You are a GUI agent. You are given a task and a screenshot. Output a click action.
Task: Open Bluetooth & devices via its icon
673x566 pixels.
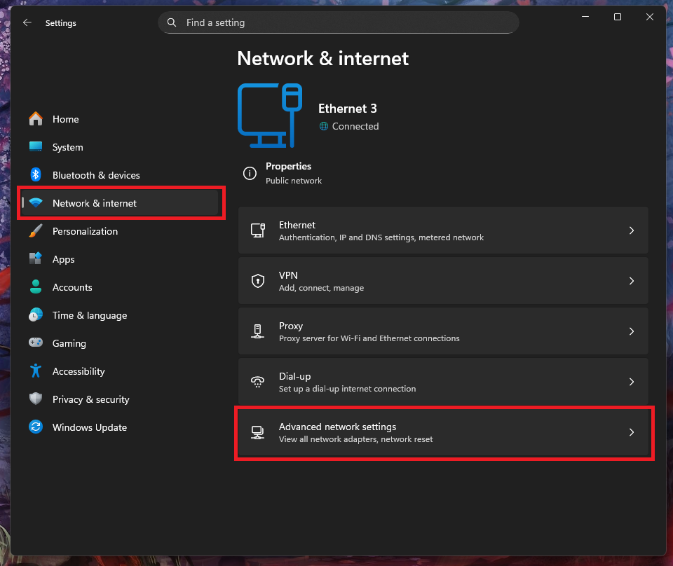click(36, 175)
